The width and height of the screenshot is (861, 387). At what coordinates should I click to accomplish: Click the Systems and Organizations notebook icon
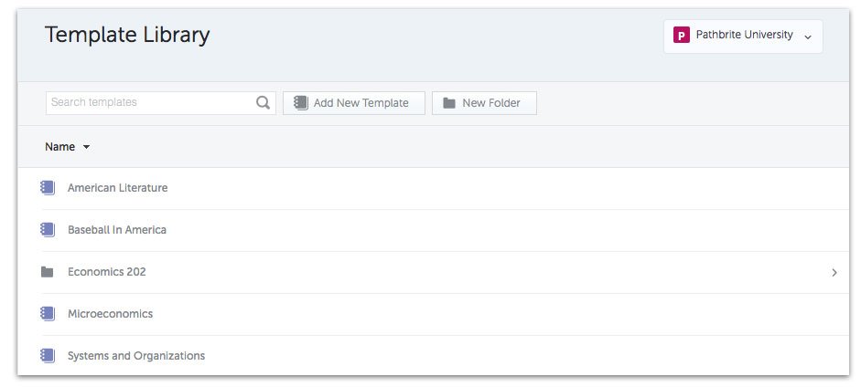coord(48,356)
